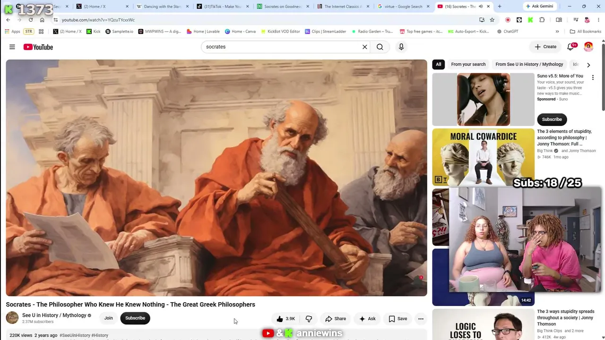Switch to the virtue Google Search tab
Screen dimensions: 605x340
[x=403, y=7]
